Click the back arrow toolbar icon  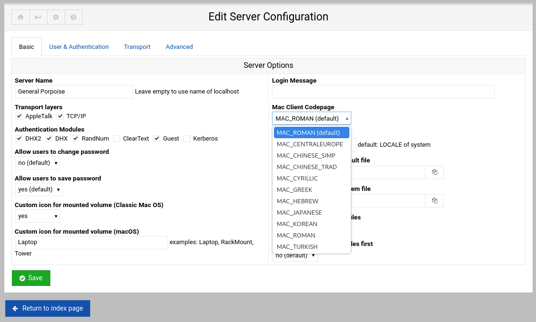(38, 17)
